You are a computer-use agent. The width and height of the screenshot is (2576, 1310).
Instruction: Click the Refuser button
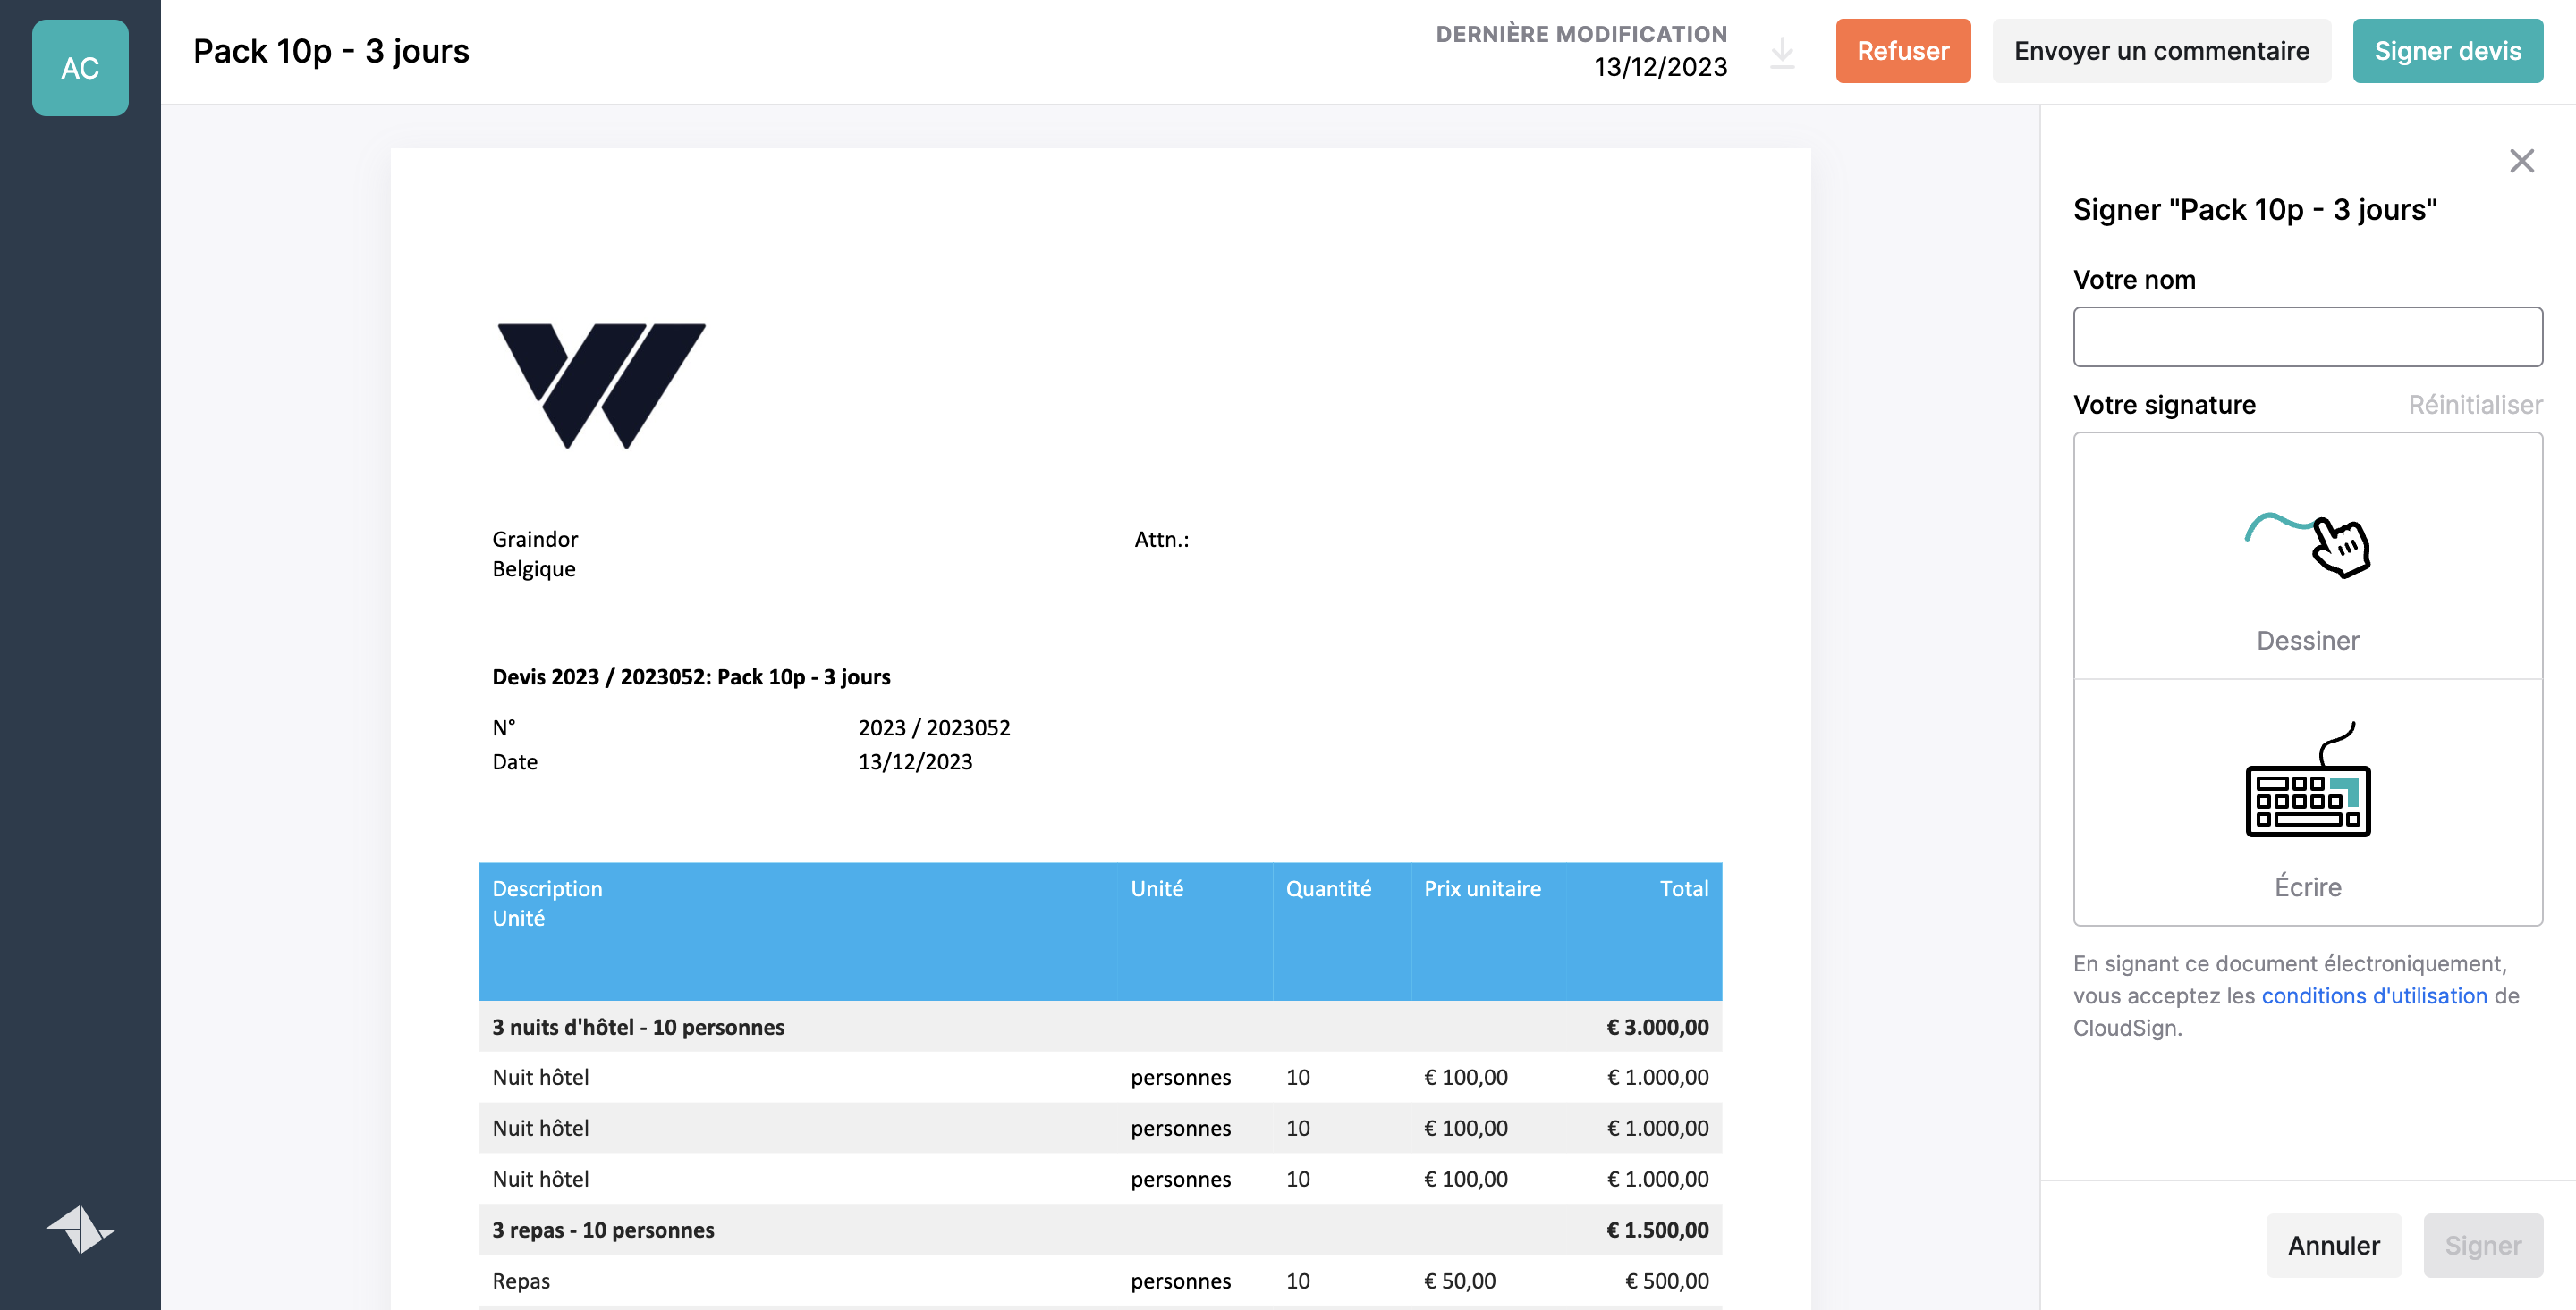tap(1903, 51)
